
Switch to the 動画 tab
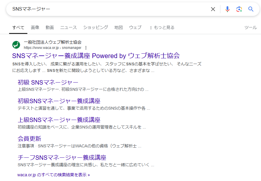50,27
